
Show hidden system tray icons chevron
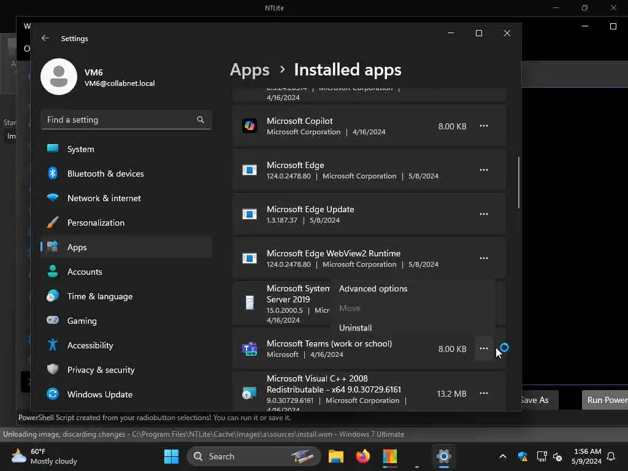(503, 456)
